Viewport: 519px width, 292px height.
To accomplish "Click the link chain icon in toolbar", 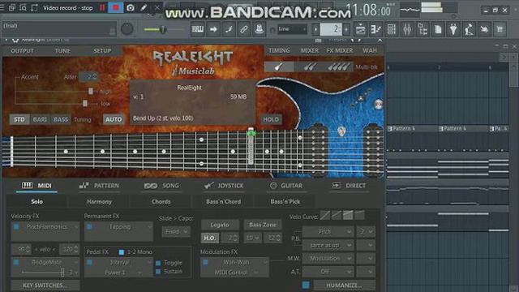I will [x=244, y=29].
